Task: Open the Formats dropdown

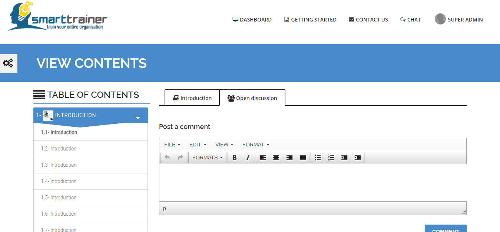Action: 208,158
